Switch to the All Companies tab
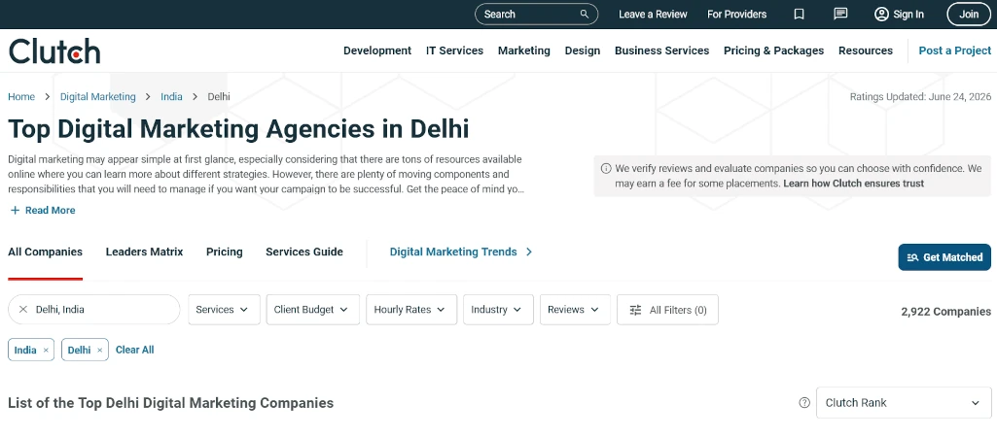The height and width of the screenshot is (437, 997). pos(45,252)
